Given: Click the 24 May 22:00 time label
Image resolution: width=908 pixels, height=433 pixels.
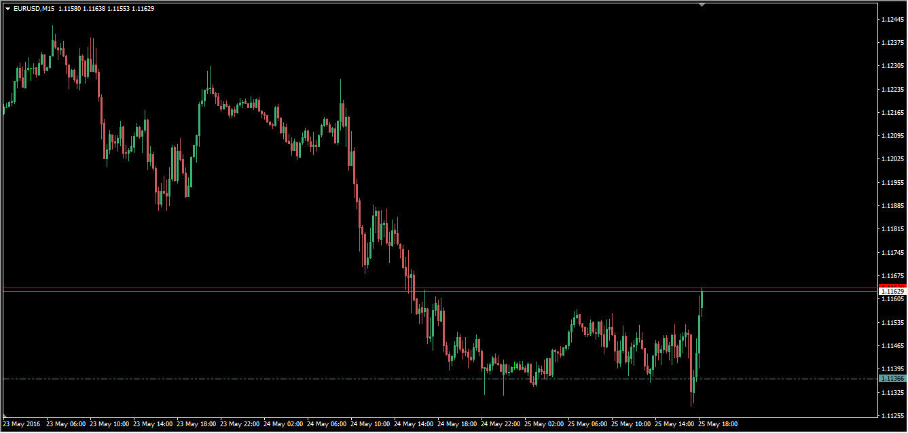Looking at the screenshot, I should click(x=501, y=424).
